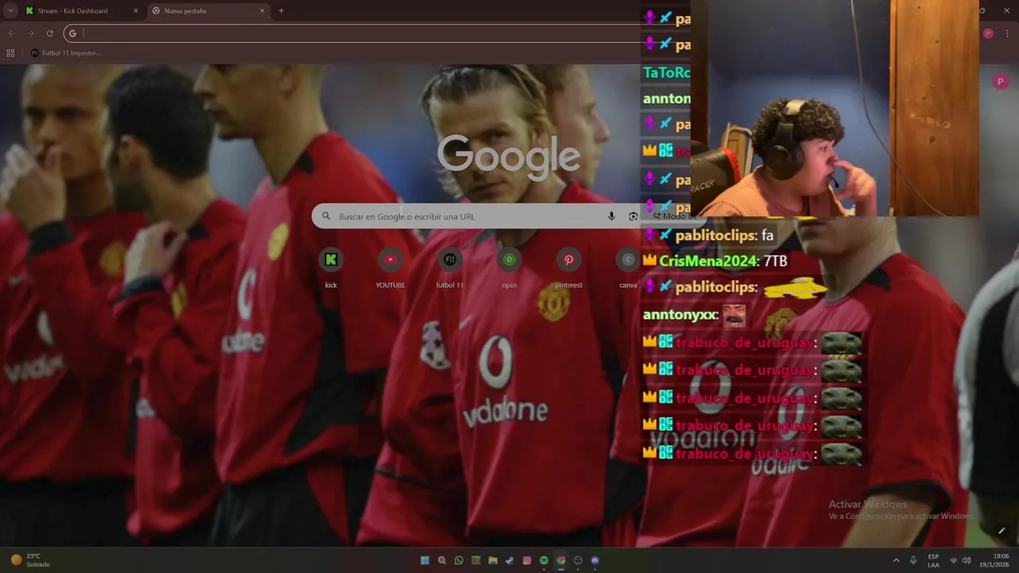Open Instagram from the taskbar

tap(527, 560)
